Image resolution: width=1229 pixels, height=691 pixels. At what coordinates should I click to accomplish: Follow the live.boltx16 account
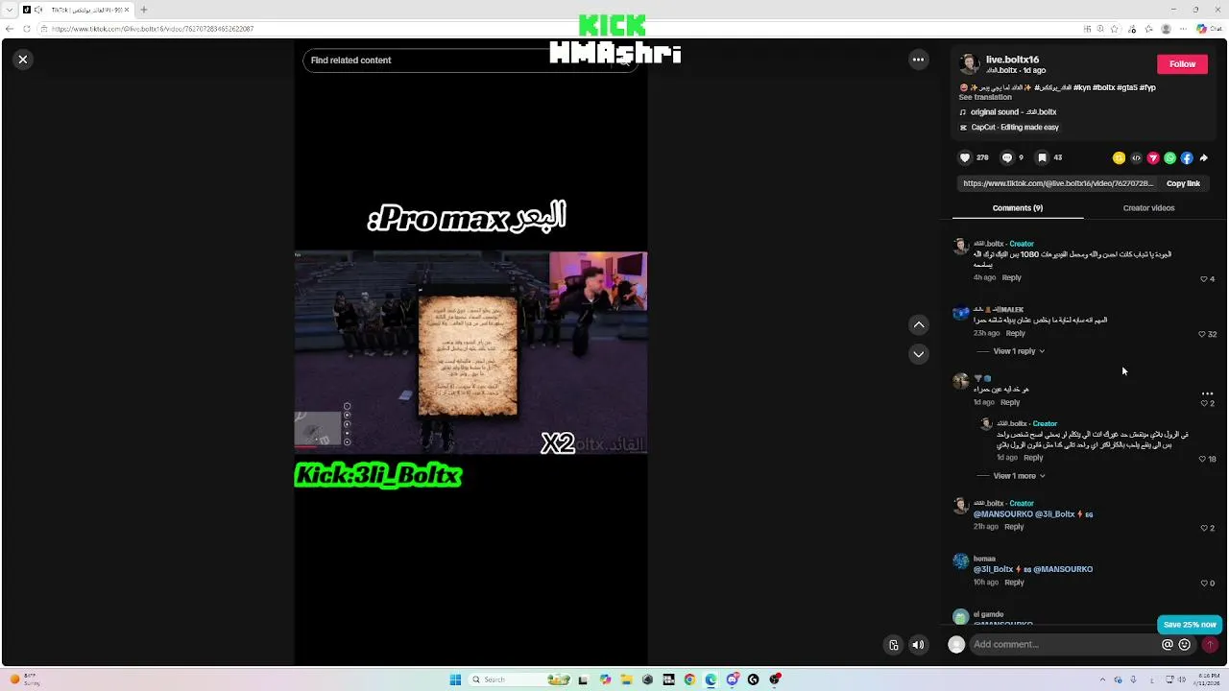[1182, 64]
